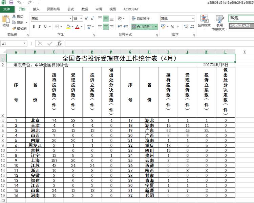Toggle center horizontal alignment

point(106,27)
